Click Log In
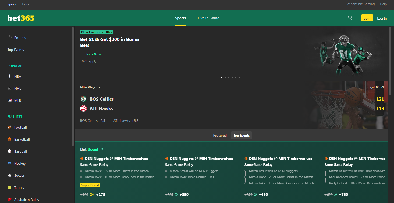394x203 pixels. tap(382, 18)
